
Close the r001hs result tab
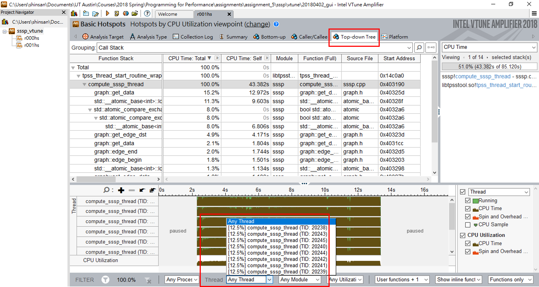(229, 14)
